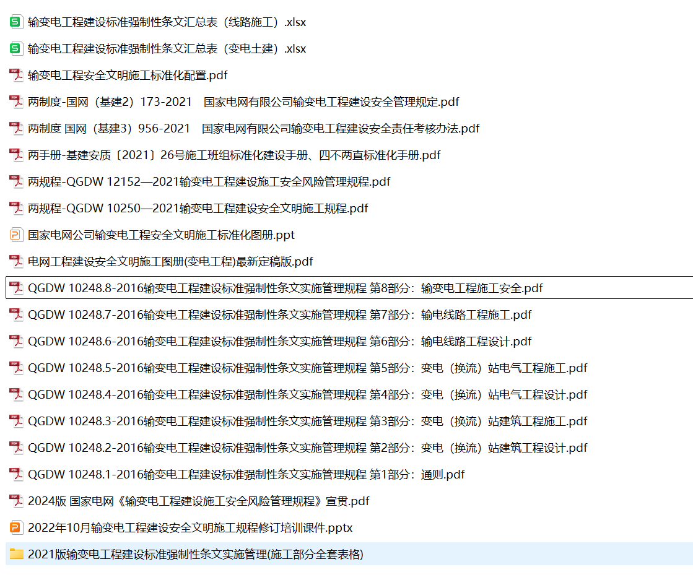Click PDF icon of 两规程-QGDW 10250—2021
Image resolution: width=693 pixels, height=580 pixels.
click(16, 208)
